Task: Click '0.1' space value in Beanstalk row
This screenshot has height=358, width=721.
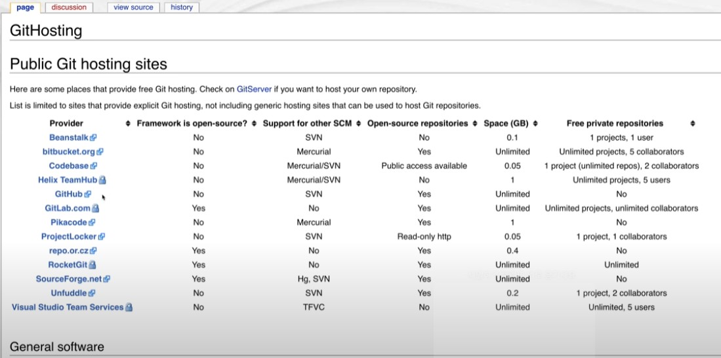Action: [512, 137]
